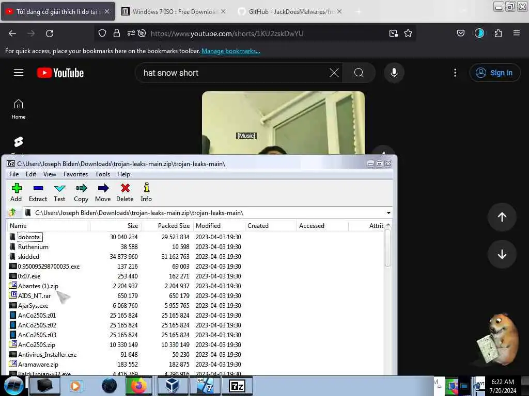The image size is (529, 396).
Task: Select the dobrota folder
Action: (29, 237)
